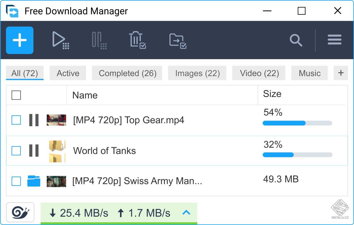
Task: Click the Swiss Army Man video thumbnail
Action: pyautogui.click(x=56, y=181)
